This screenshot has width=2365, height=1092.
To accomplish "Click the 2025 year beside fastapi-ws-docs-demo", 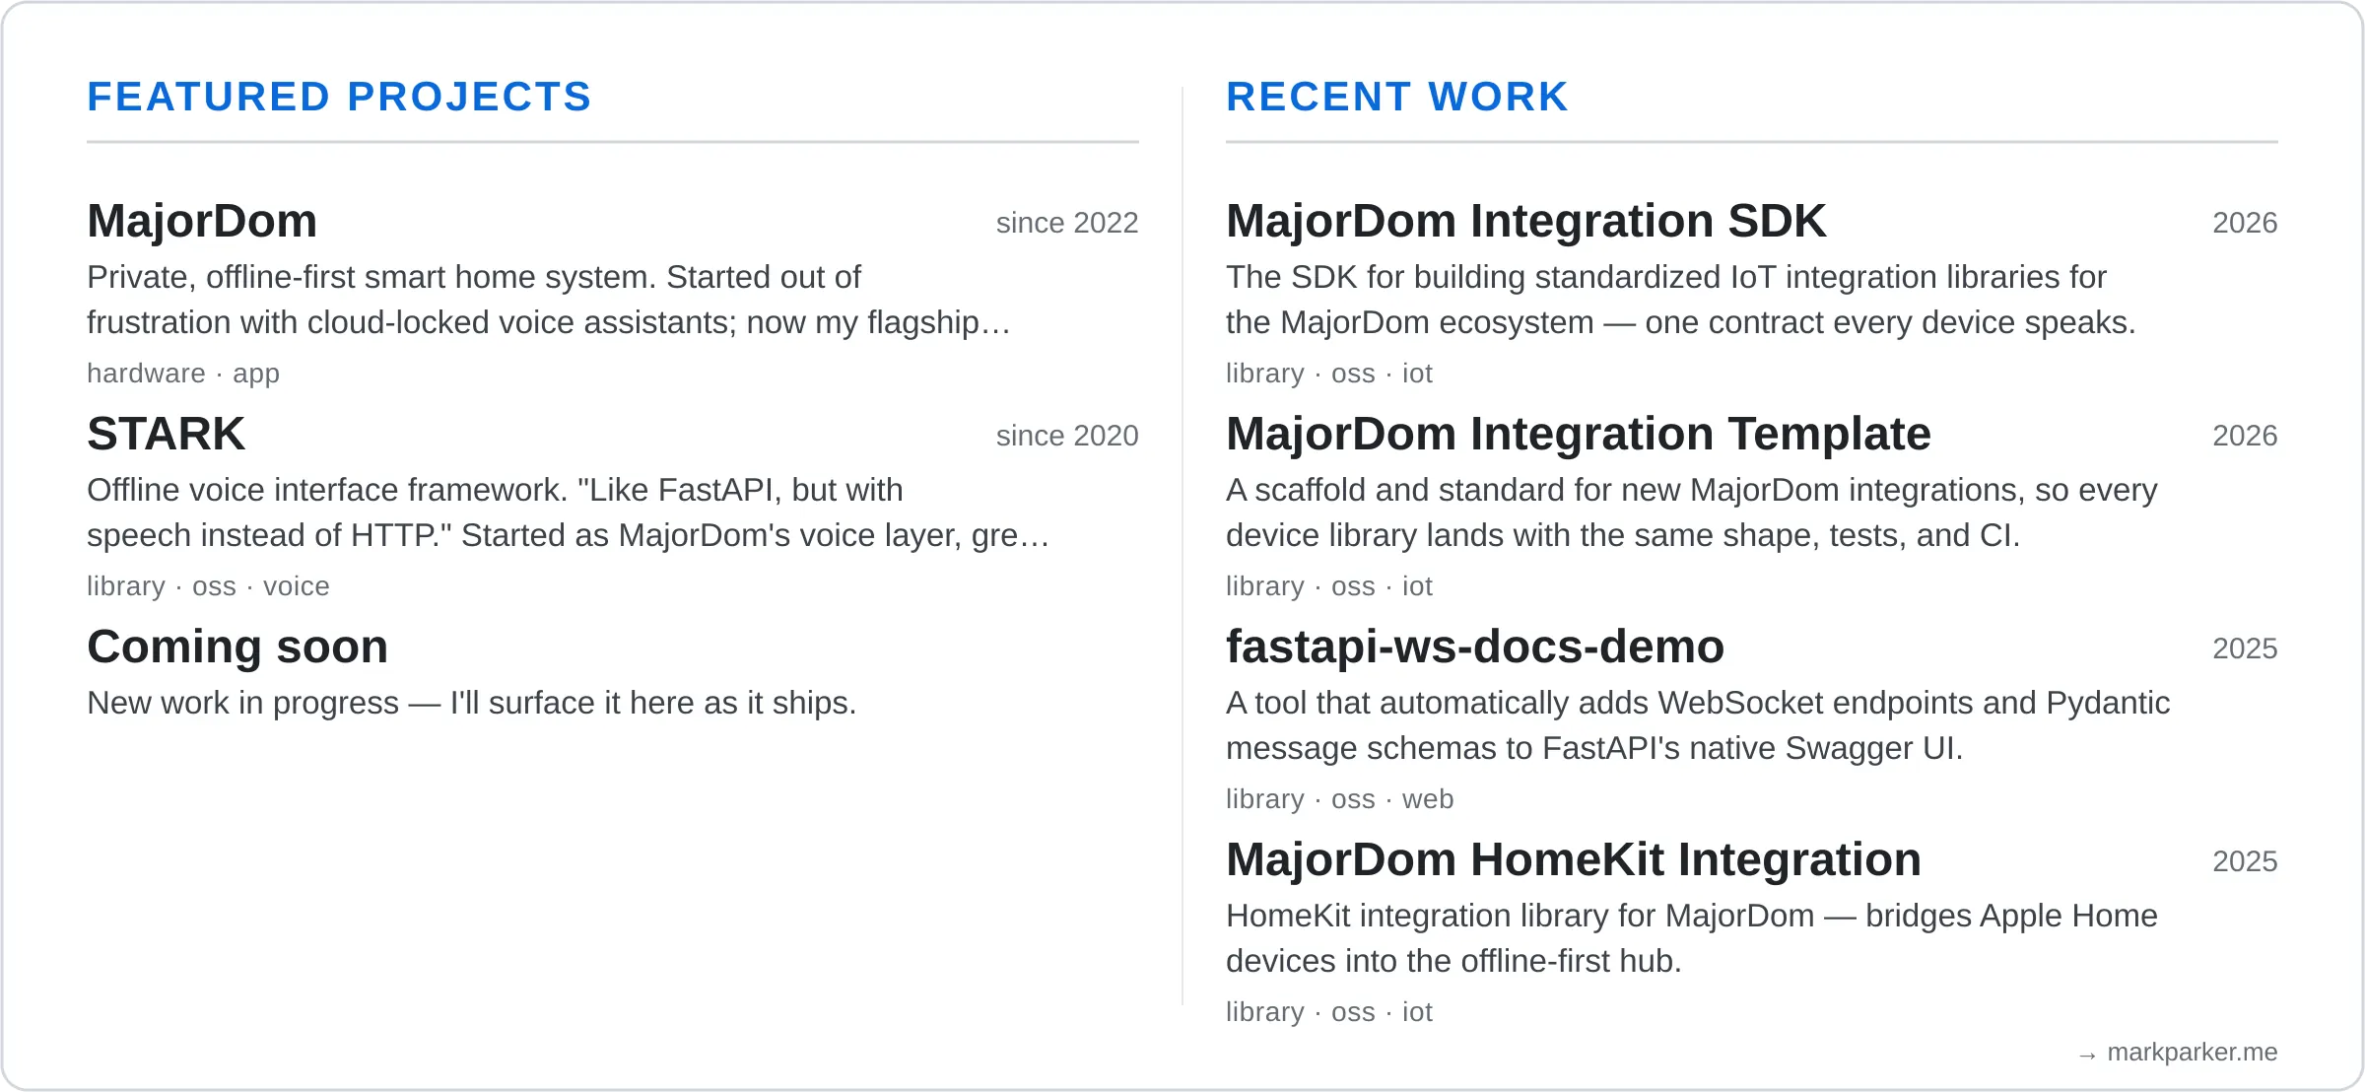I will click(2245, 648).
